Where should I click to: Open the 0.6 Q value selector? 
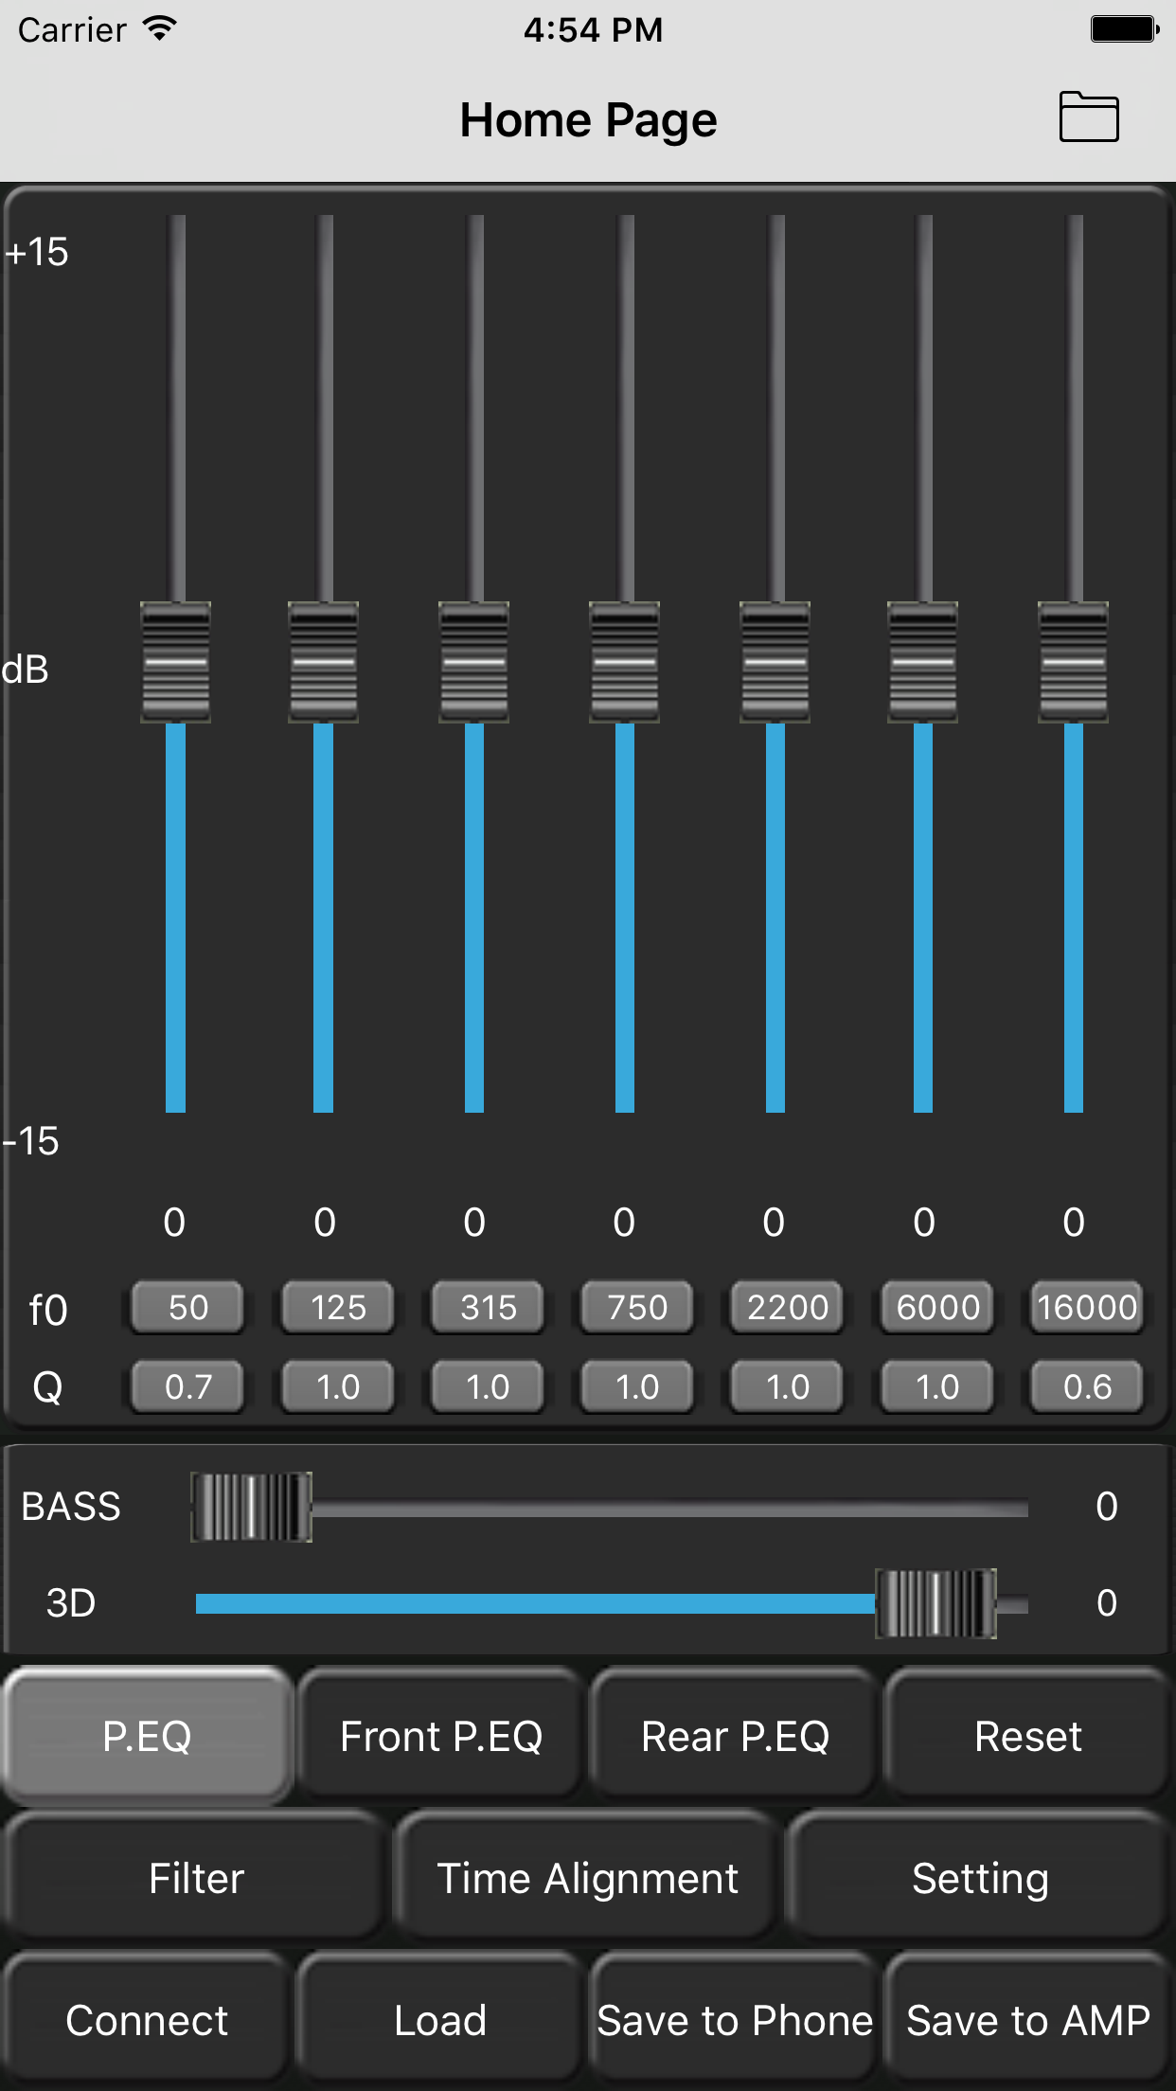coord(1087,1387)
